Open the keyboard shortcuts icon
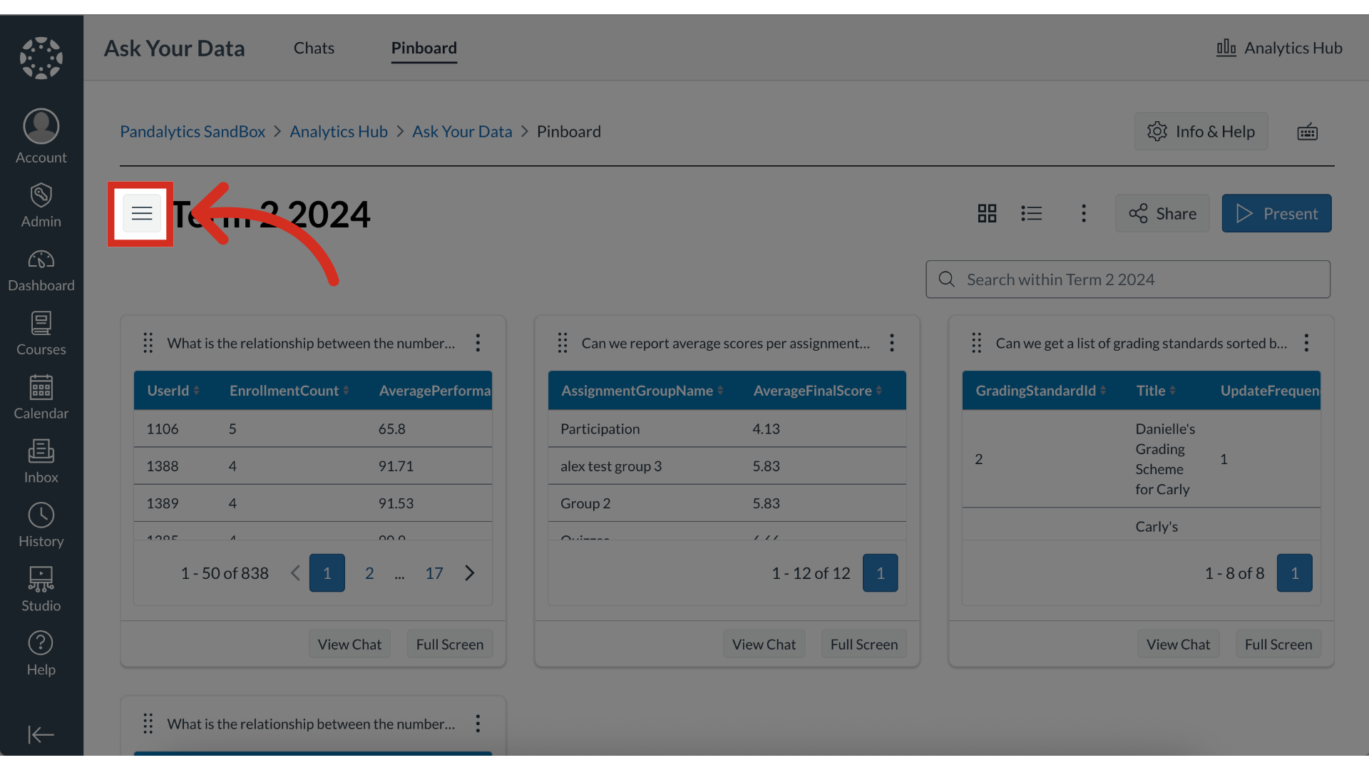Screen dimensions: 1369x770 (1307, 131)
